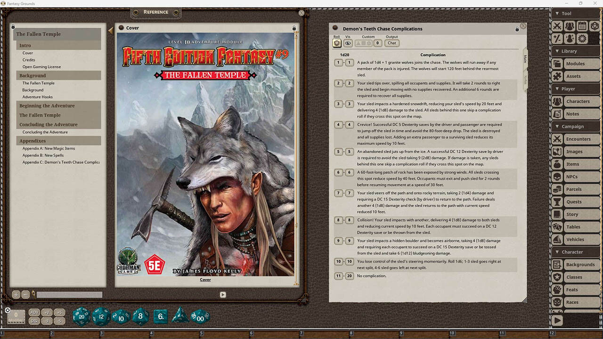Image resolution: width=603 pixels, height=339 pixels.
Task: Open the Calendar tool icon
Action: point(582,26)
